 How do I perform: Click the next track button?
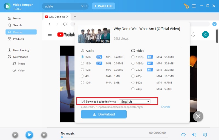point(44,135)
